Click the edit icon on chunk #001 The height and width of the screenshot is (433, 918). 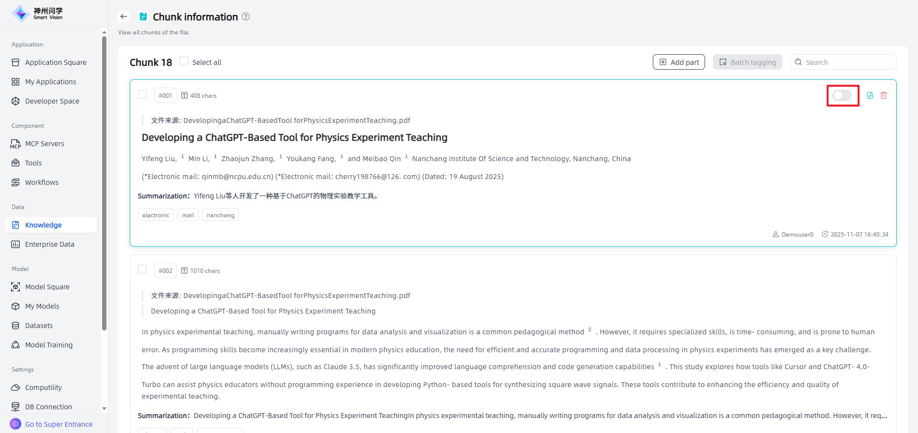870,95
